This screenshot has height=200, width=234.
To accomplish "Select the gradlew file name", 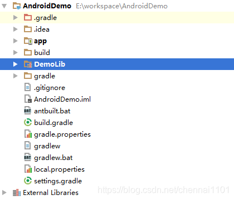I will 47,146.
